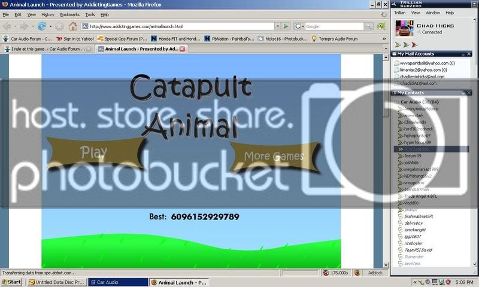479x287 pixels.
Task: Open Sign in to Yahoo! bookmark
Action: pos(75,39)
